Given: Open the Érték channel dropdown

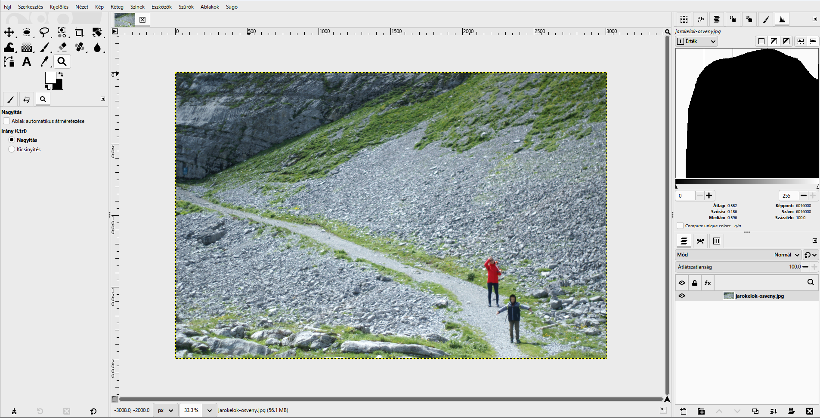Looking at the screenshot, I should 696,41.
